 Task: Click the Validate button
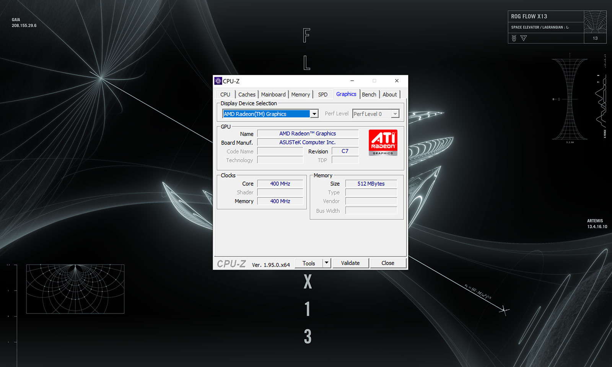350,263
